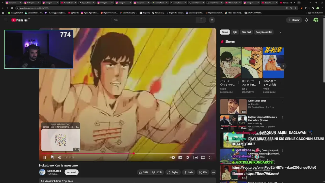Seek using the red progress bar handle
The width and height of the screenshot is (325, 183).
pyautogui.click(x=134, y=153)
